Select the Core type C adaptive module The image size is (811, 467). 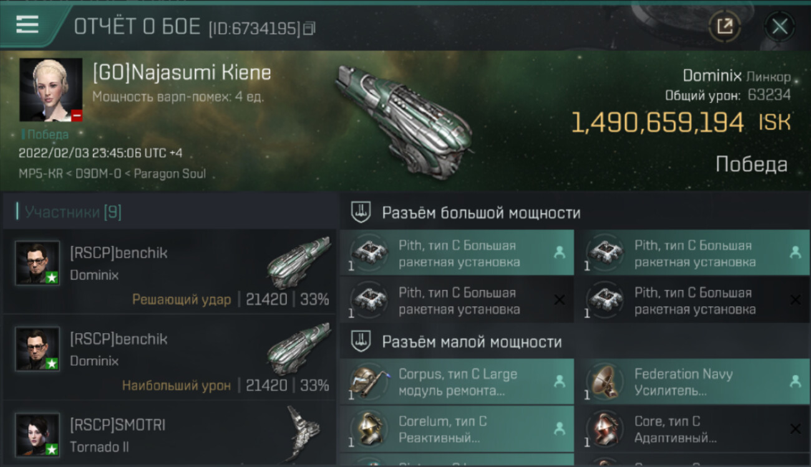[x=693, y=429]
